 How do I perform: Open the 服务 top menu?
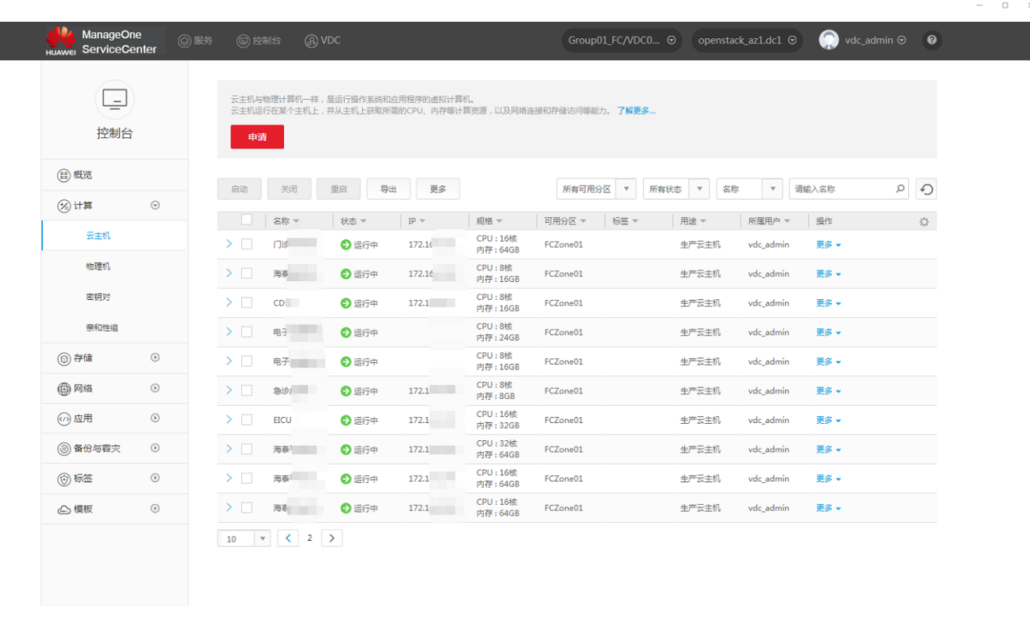click(x=195, y=41)
